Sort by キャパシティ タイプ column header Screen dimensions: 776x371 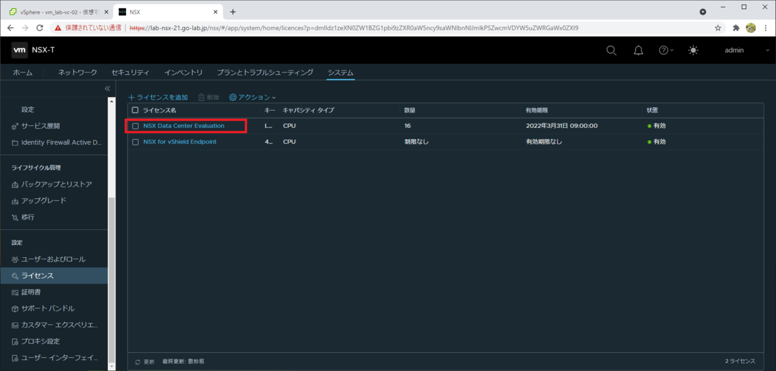point(308,111)
